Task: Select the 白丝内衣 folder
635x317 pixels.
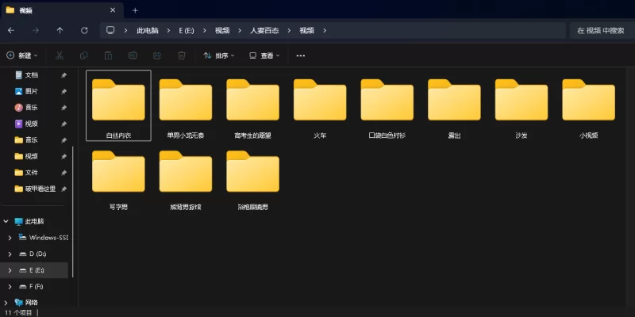Action: pyautogui.click(x=118, y=105)
